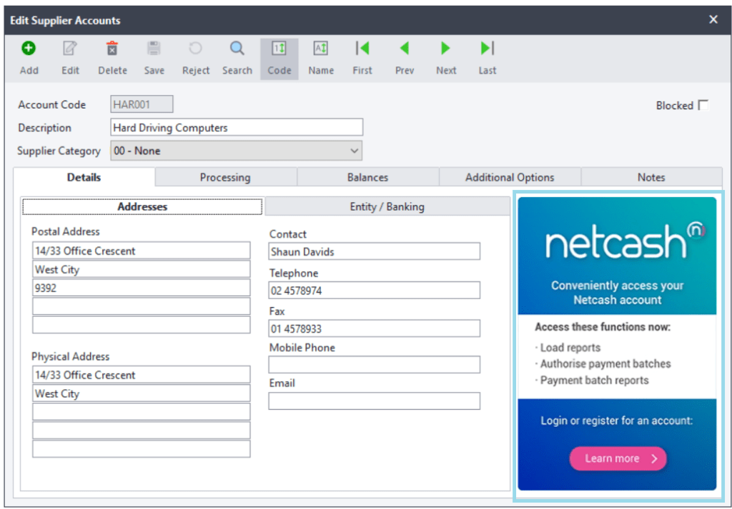Click into the Email input field
The width and height of the screenshot is (732, 509).
pyautogui.click(x=375, y=401)
